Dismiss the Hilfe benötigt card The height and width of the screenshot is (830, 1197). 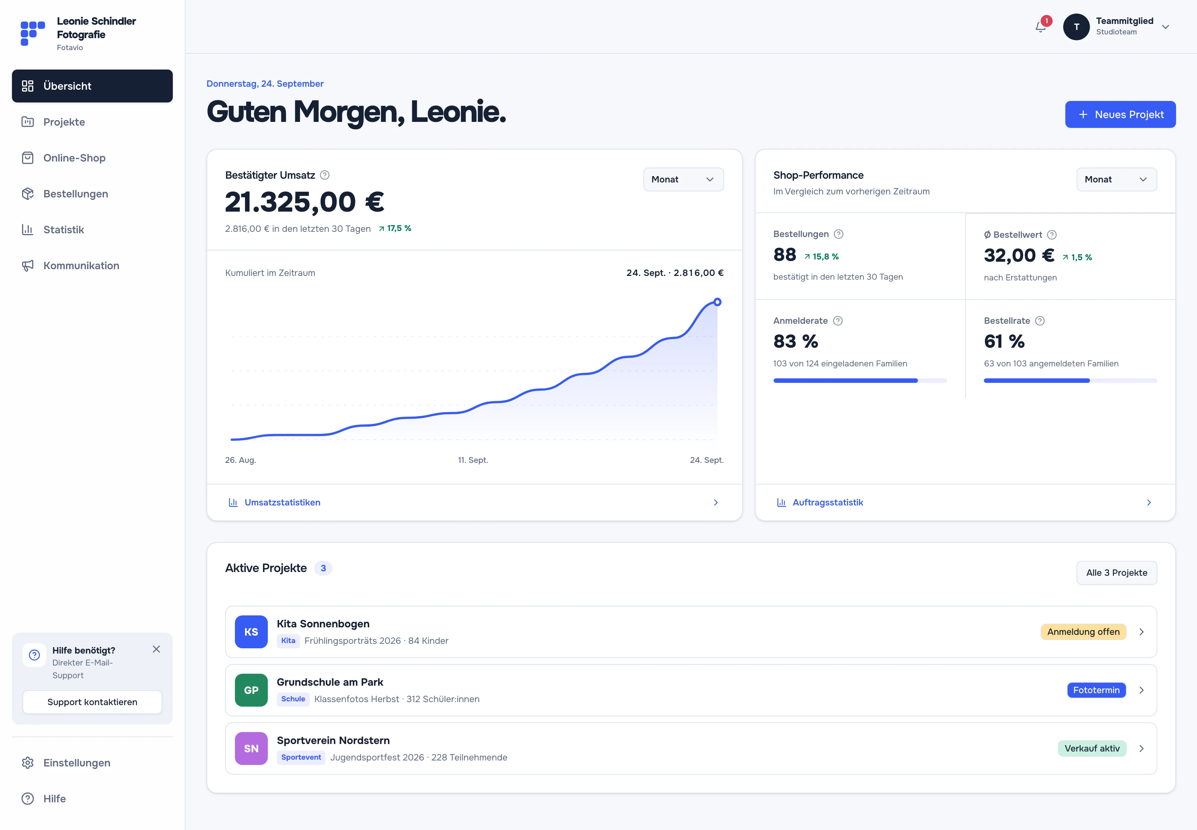(x=156, y=649)
